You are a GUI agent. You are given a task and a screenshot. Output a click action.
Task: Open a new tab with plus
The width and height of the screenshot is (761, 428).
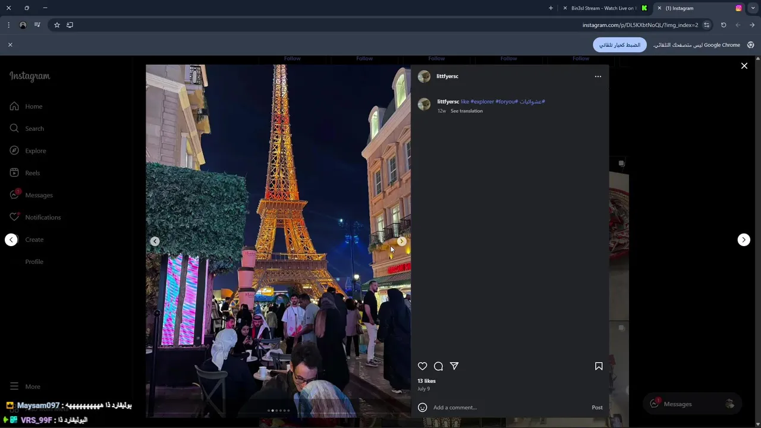pos(551,8)
